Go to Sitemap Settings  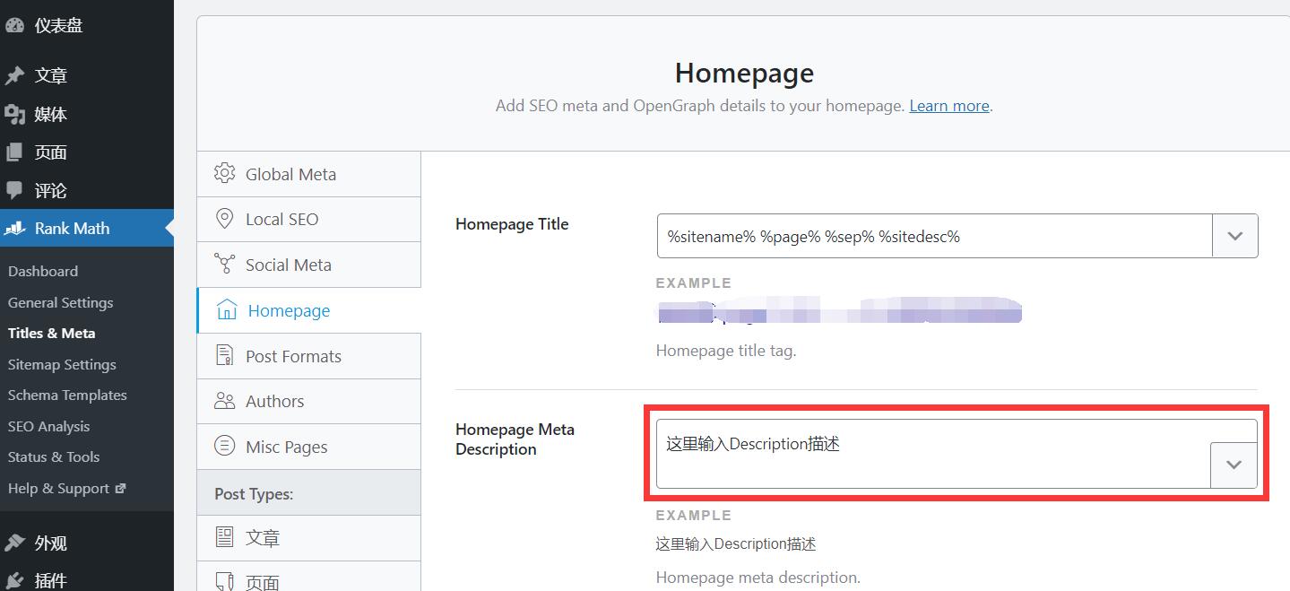pyautogui.click(x=62, y=364)
